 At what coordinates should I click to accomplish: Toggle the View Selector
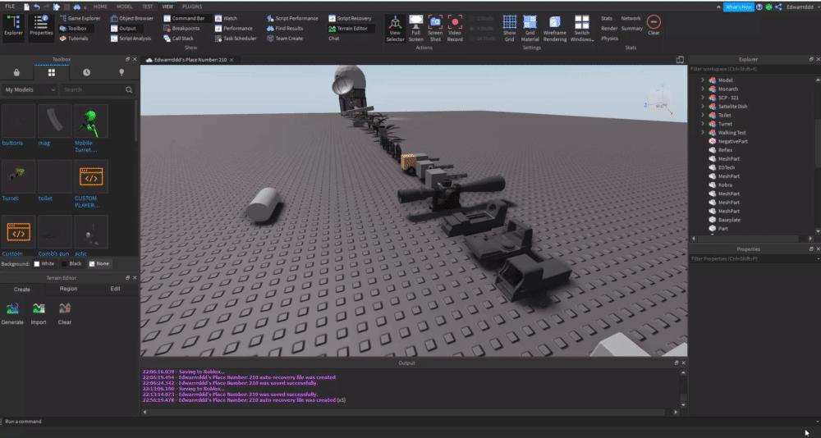pyautogui.click(x=396, y=28)
